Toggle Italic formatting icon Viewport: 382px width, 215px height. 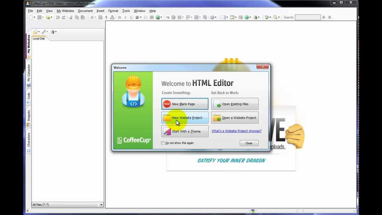[x=125, y=17]
